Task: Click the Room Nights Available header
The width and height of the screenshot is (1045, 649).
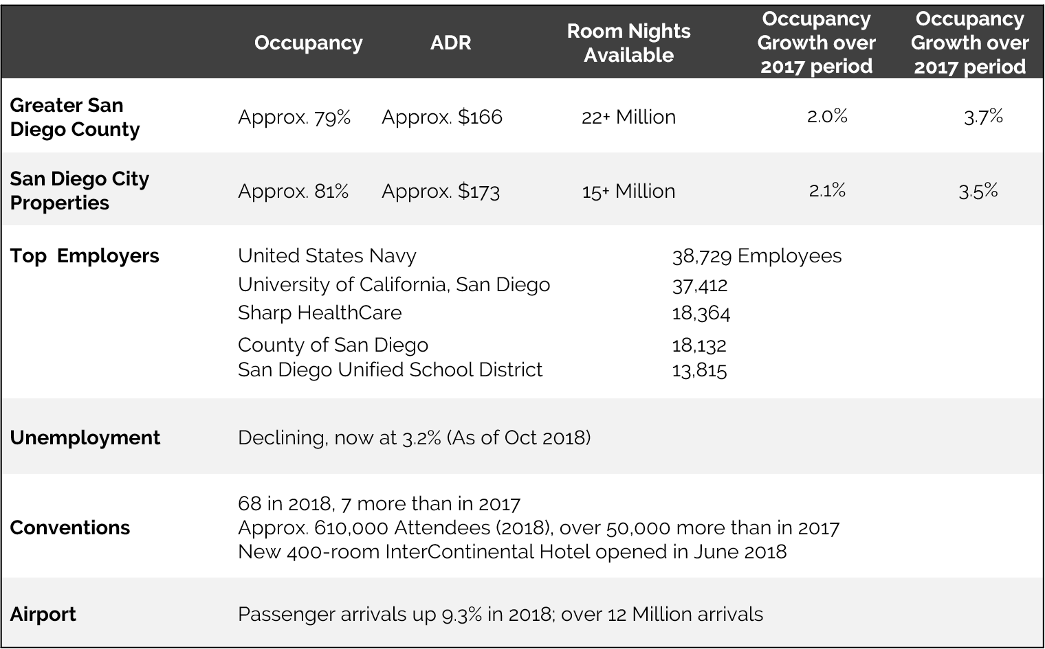Action: (x=628, y=43)
